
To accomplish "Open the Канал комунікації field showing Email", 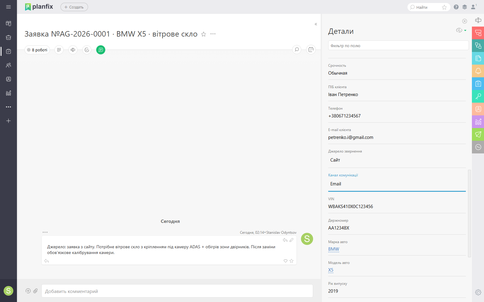I will click(x=397, y=184).
